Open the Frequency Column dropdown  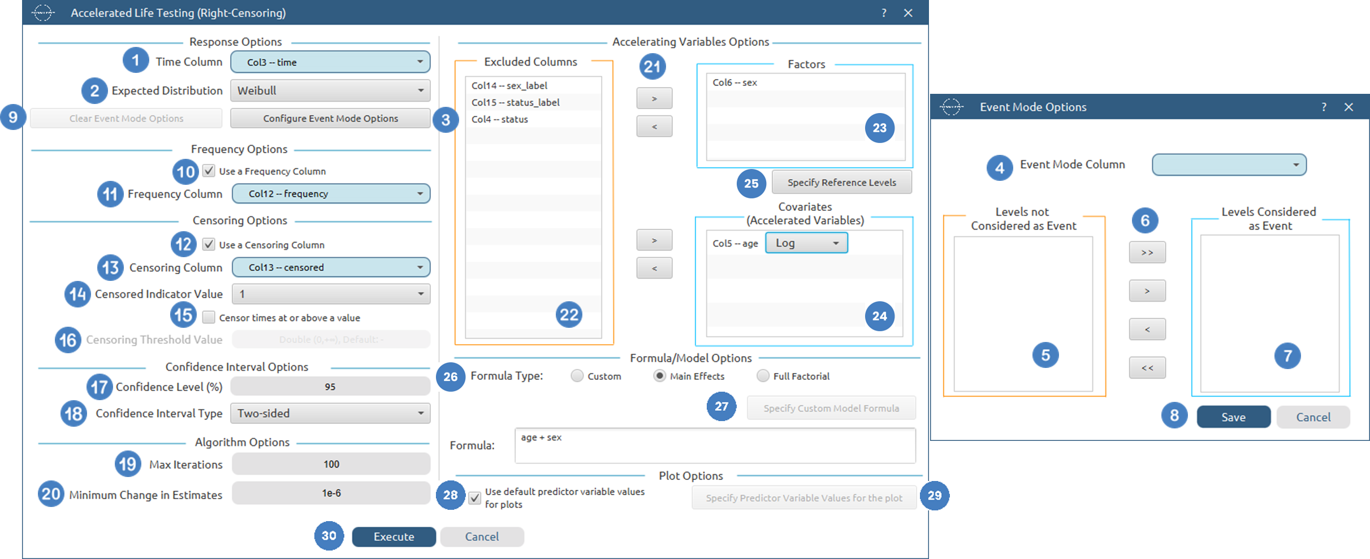click(331, 193)
